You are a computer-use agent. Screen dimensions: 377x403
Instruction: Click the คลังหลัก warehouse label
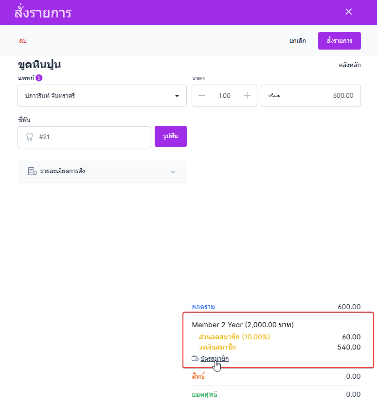point(350,65)
